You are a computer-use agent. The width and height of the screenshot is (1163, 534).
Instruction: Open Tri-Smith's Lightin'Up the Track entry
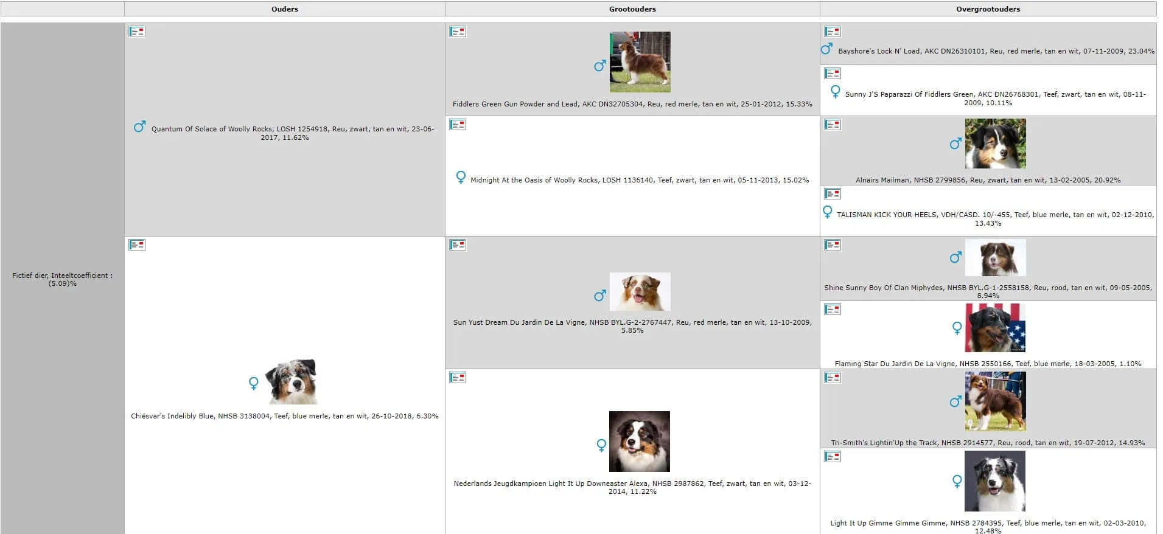[988, 443]
